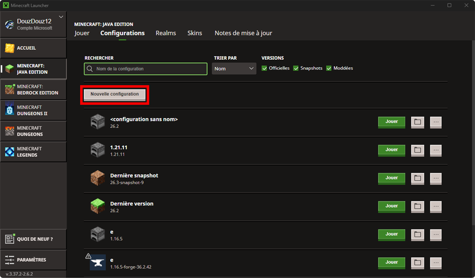The width and height of the screenshot is (475, 278).
Task: Expand the account switcher chevron
Action: pos(61,17)
